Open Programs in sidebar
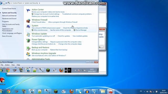The image size is (168, 94). pyautogui.click(x=5, y=21)
